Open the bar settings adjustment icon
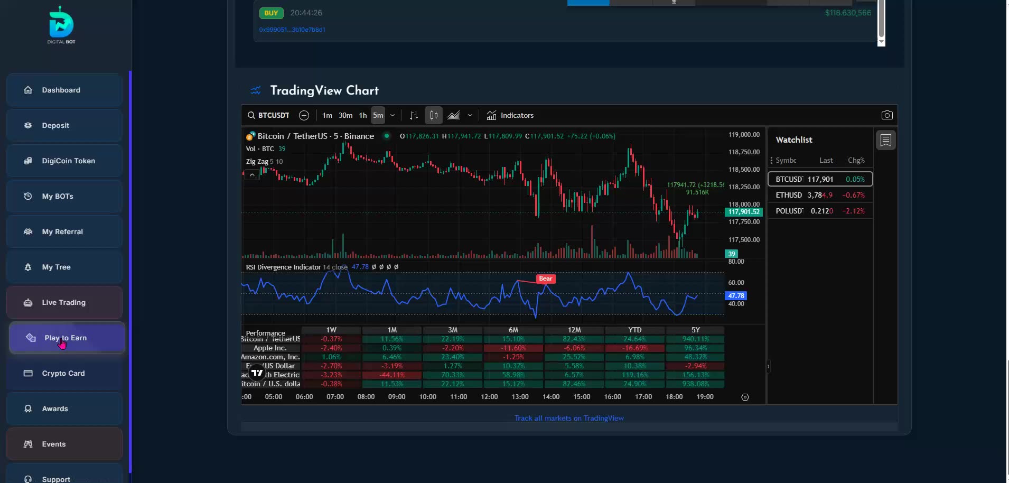Screen dimensions: 1009x483 (x=414, y=115)
